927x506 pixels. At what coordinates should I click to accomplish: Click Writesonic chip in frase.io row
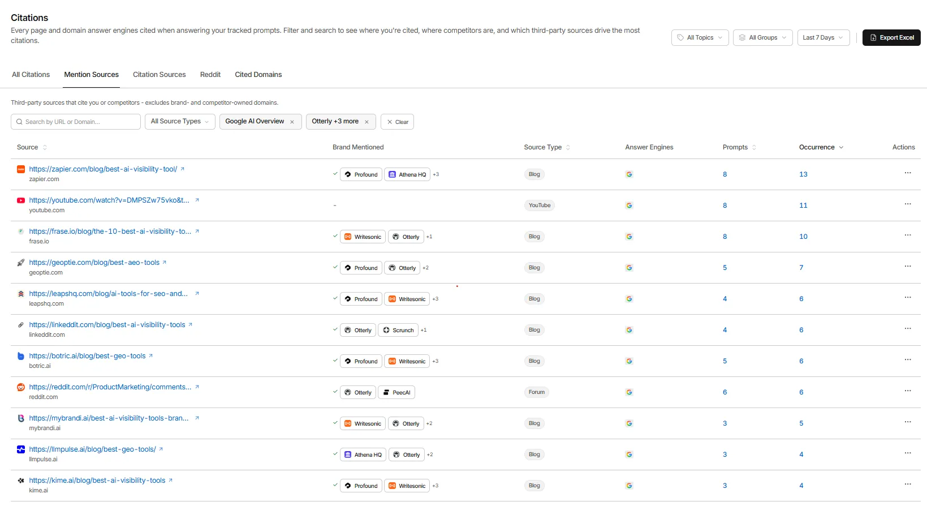(x=363, y=237)
